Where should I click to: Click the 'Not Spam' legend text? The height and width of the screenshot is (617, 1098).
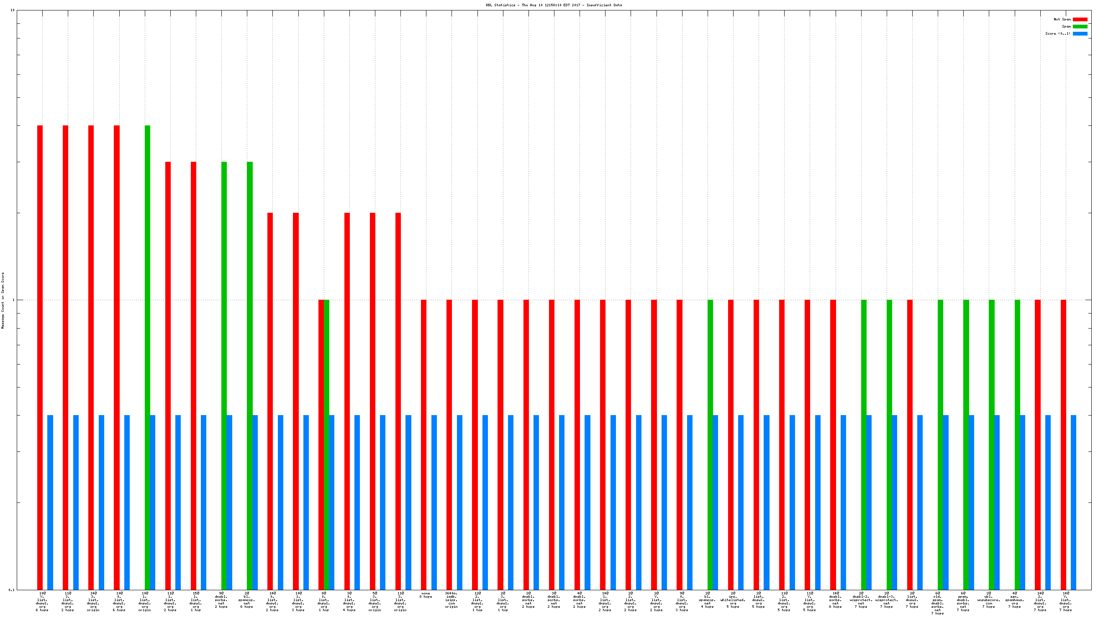pyautogui.click(x=1062, y=20)
